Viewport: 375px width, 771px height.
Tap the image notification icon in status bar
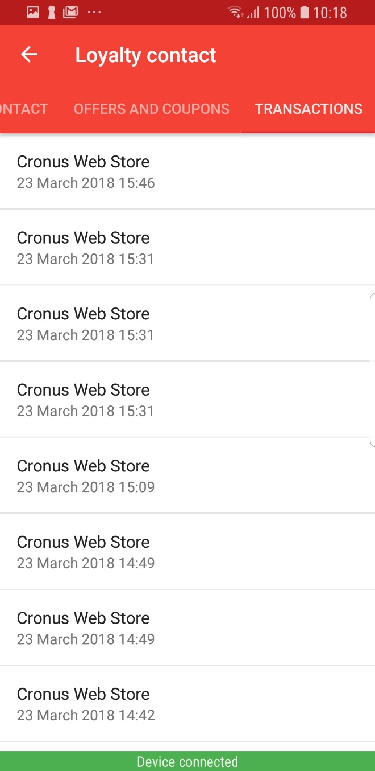33,12
